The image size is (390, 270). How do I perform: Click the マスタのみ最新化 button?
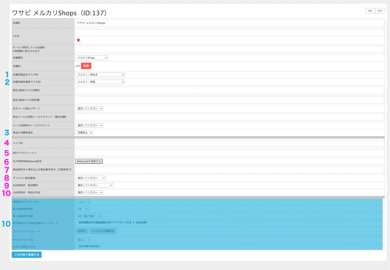(x=103, y=231)
